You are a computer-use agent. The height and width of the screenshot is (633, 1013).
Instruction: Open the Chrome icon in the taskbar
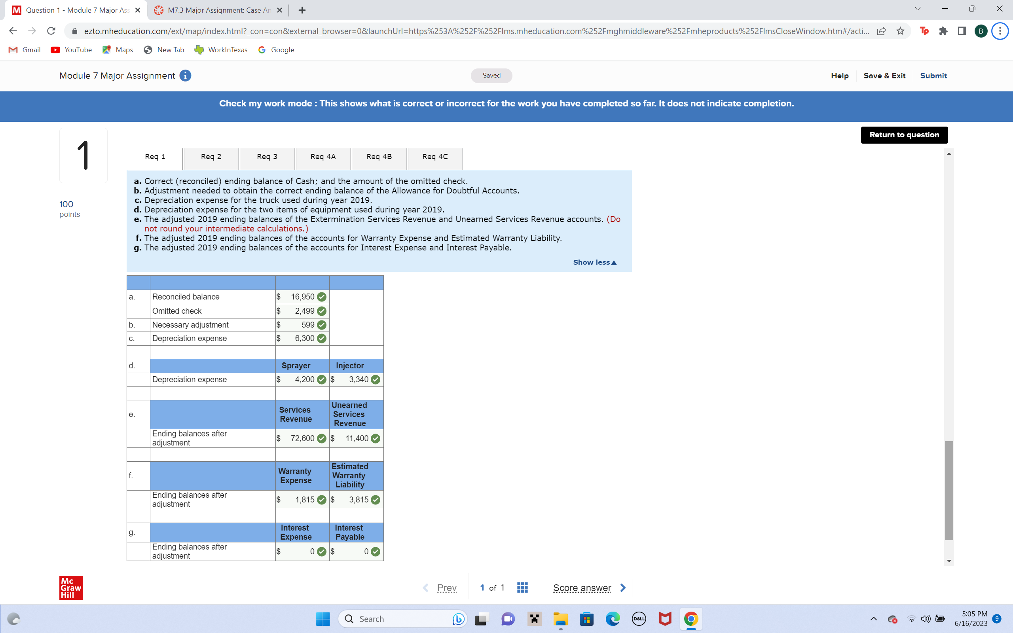click(x=691, y=619)
